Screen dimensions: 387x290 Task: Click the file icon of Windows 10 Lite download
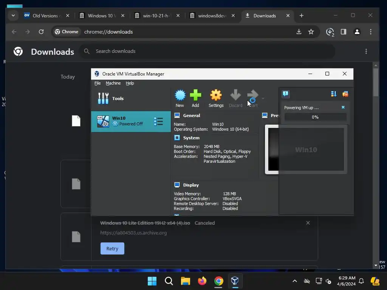(x=76, y=237)
